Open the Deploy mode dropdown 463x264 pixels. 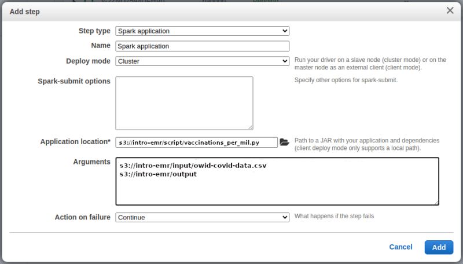click(x=202, y=61)
